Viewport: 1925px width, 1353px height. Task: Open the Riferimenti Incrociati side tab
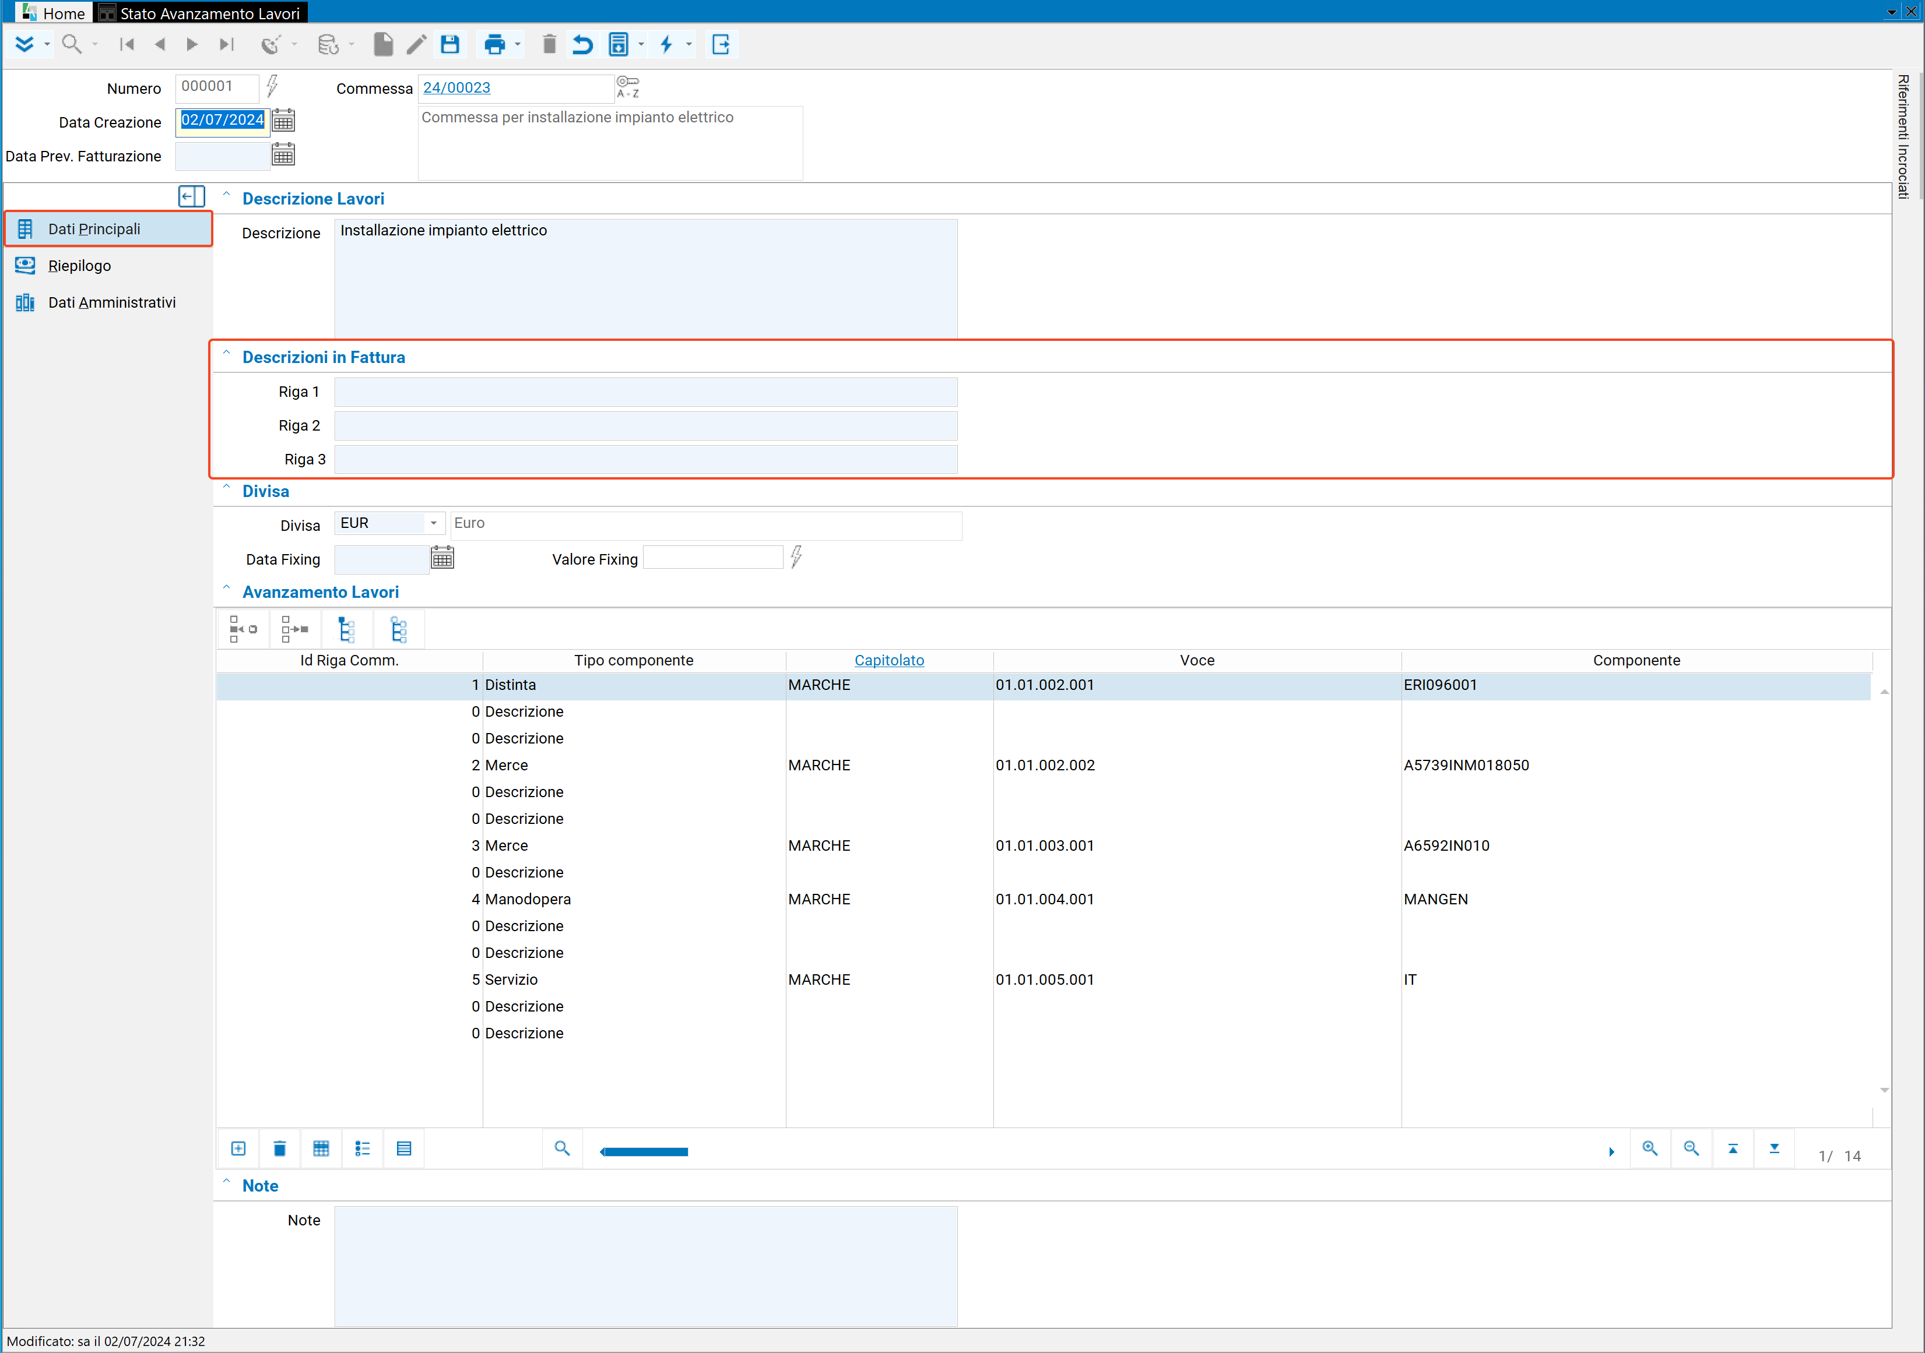point(1903,136)
